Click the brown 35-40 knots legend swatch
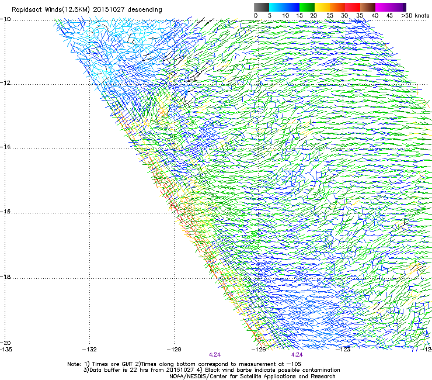 (x=368, y=7)
